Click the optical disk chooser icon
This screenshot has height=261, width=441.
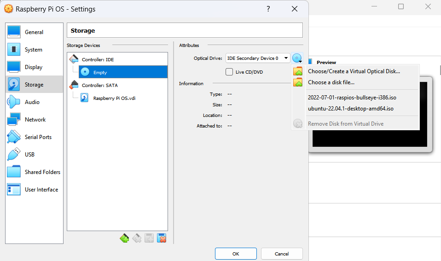tap(297, 58)
